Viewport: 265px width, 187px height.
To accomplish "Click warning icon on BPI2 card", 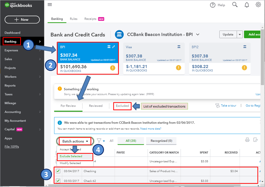I will [244, 68].
